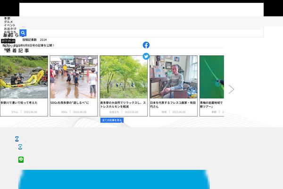Click the green LINE icon in the footer
The width and height of the screenshot is (283, 189).
(21, 160)
